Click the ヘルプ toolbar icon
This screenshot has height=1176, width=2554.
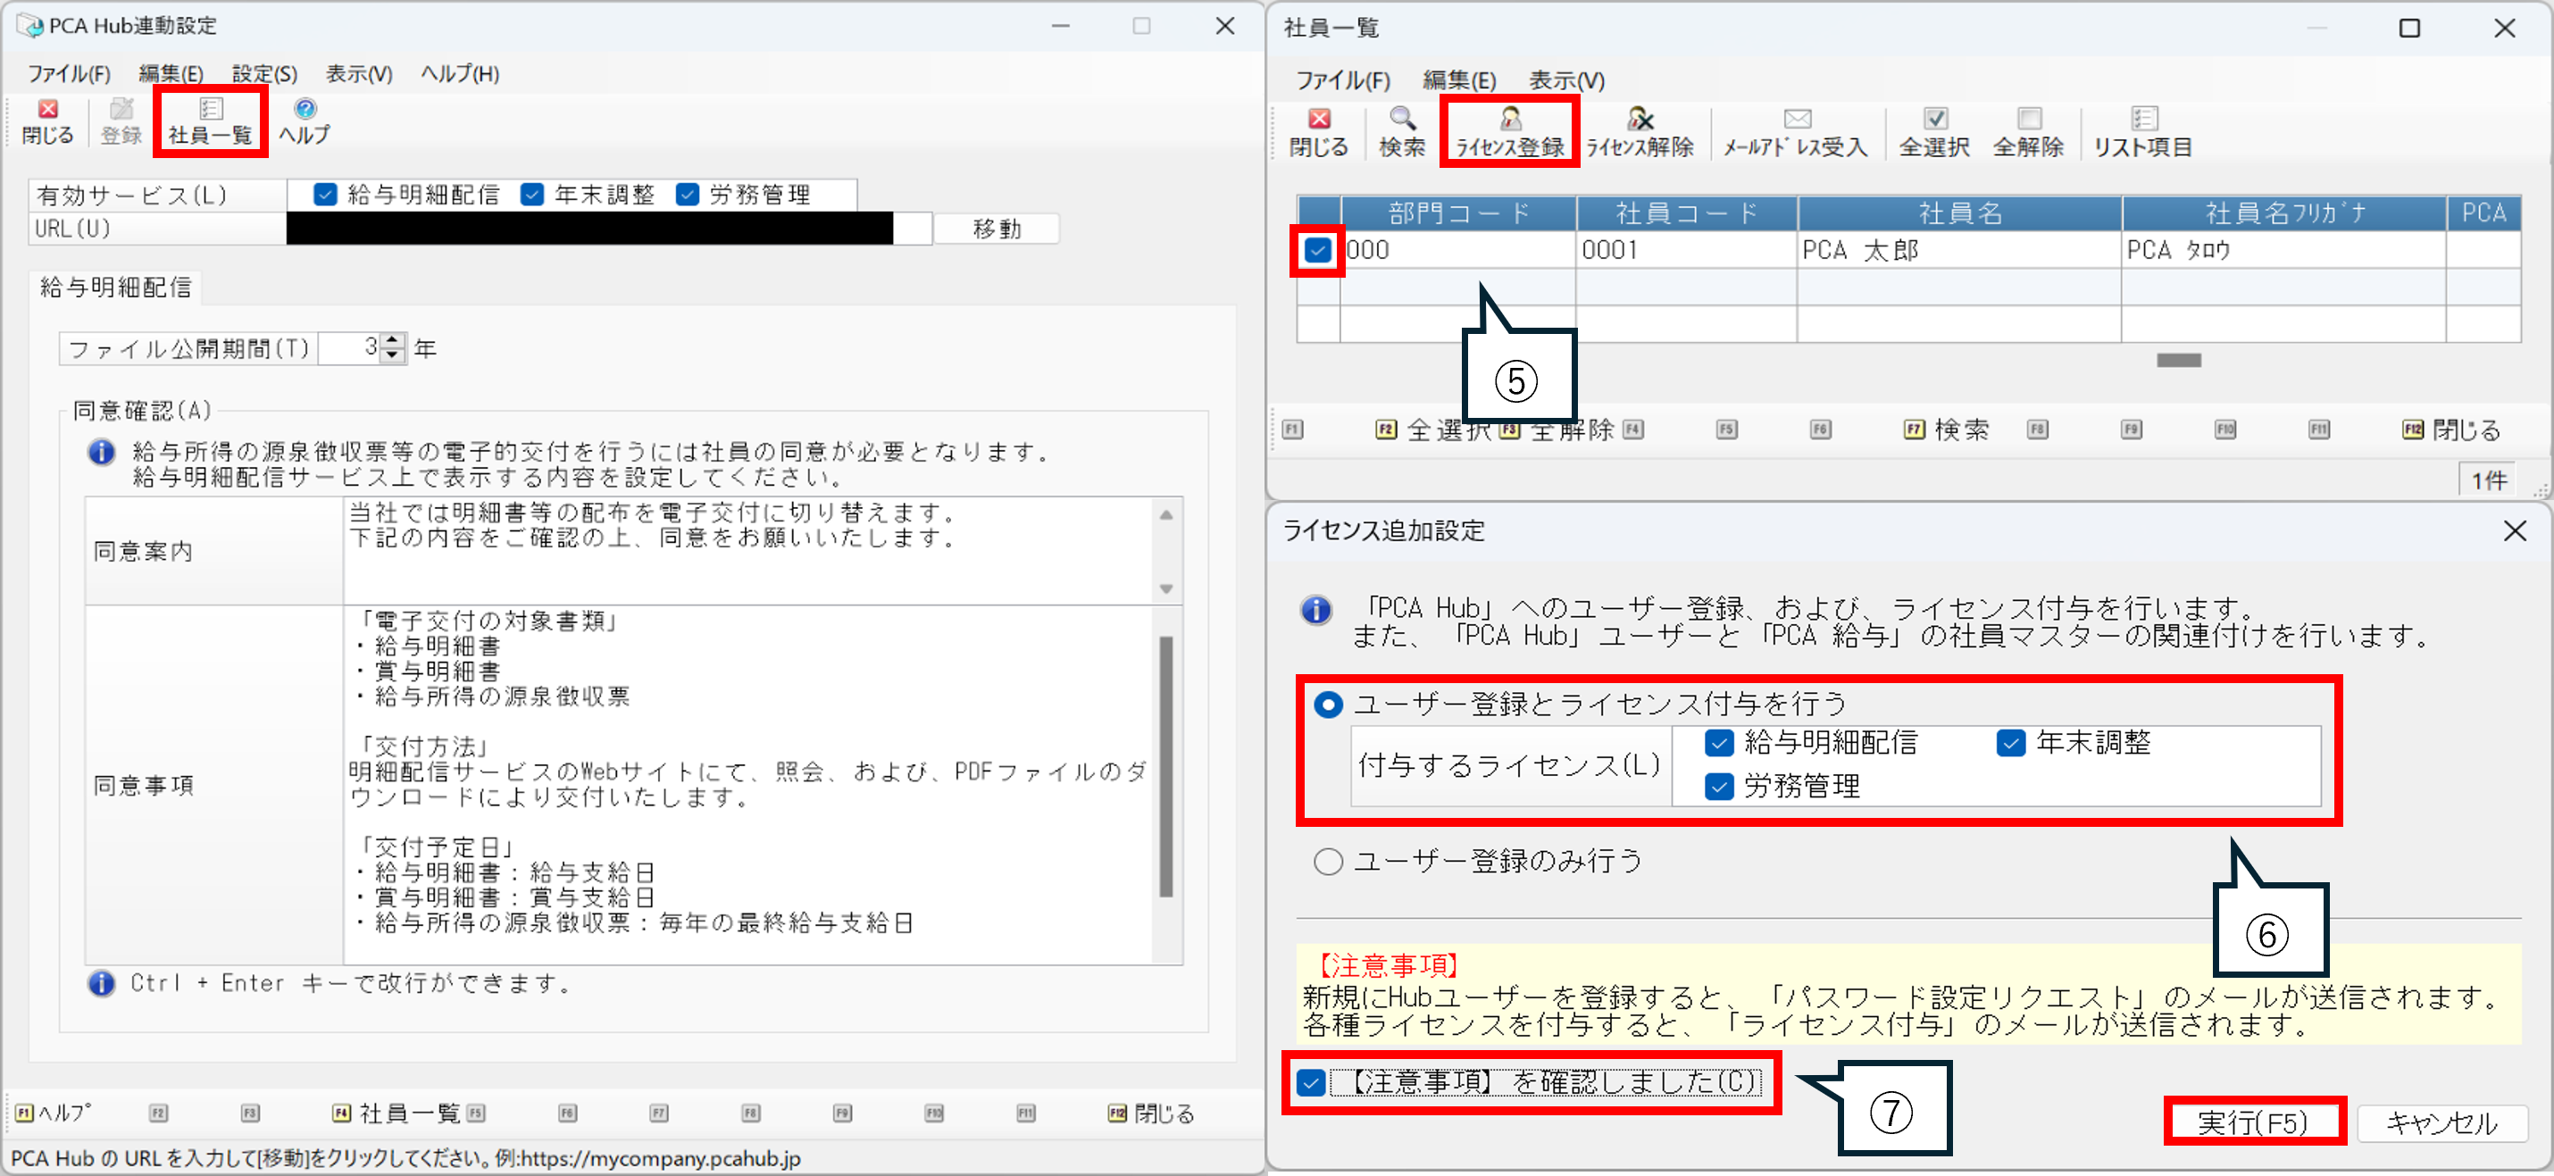(x=305, y=121)
